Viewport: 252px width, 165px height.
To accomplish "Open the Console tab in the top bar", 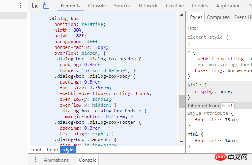I will (97, 6).
